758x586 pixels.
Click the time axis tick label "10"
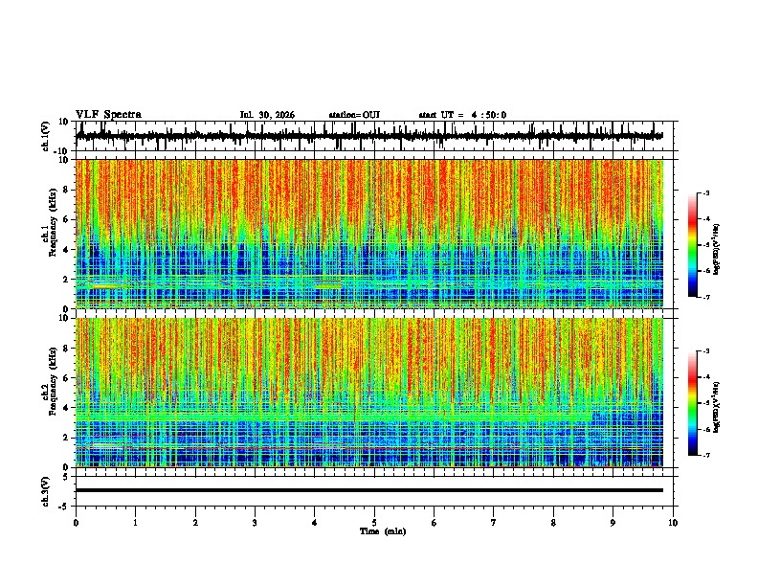(x=673, y=523)
